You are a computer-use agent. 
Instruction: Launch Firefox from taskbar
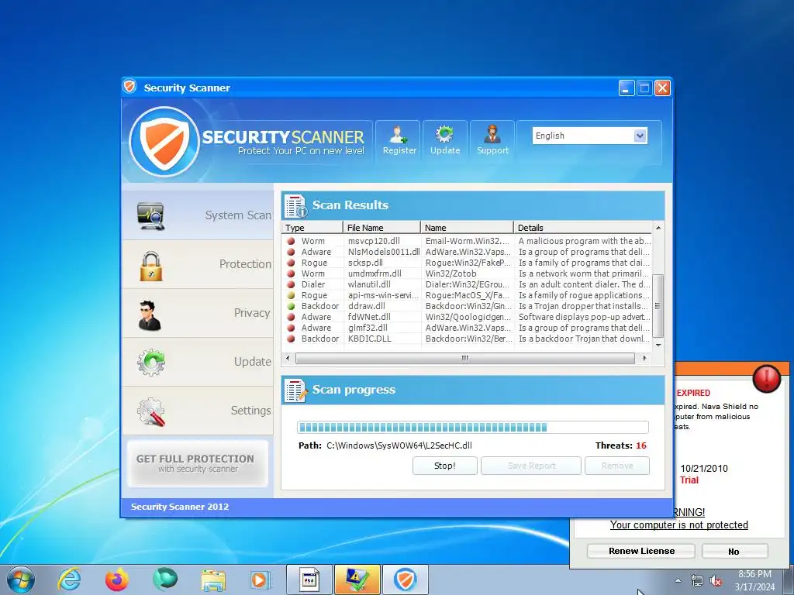pos(116,580)
